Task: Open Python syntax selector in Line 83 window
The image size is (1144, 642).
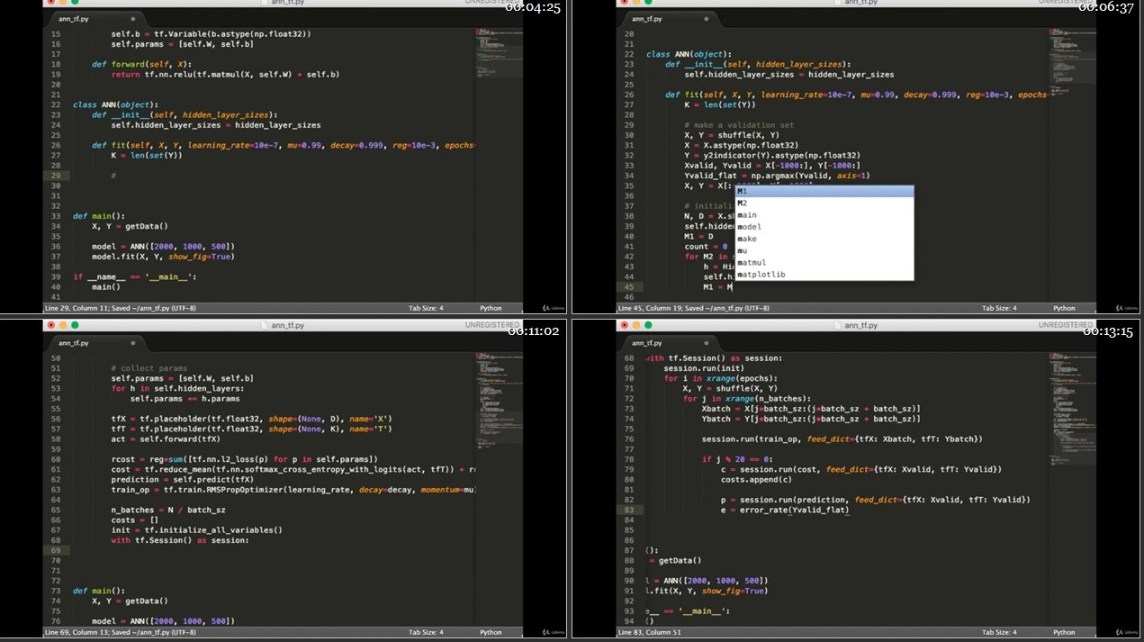Action: pyautogui.click(x=1064, y=632)
